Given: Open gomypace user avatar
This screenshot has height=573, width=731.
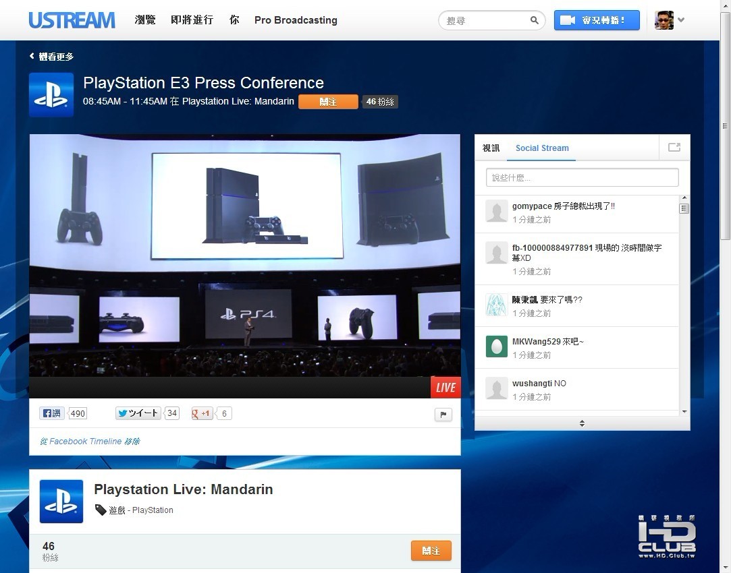Looking at the screenshot, I should click(497, 212).
